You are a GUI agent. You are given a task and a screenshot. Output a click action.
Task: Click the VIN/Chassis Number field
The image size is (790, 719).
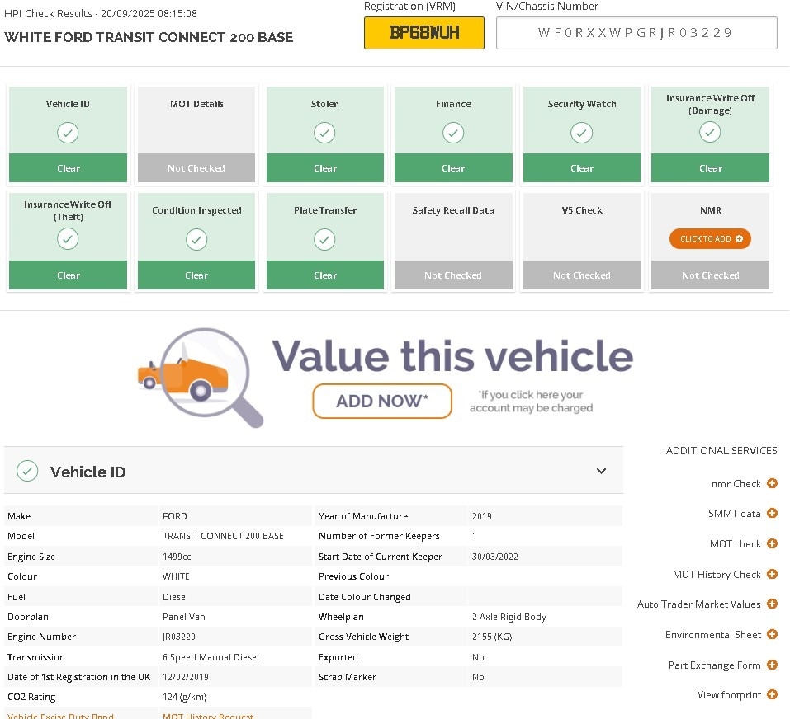[636, 33]
